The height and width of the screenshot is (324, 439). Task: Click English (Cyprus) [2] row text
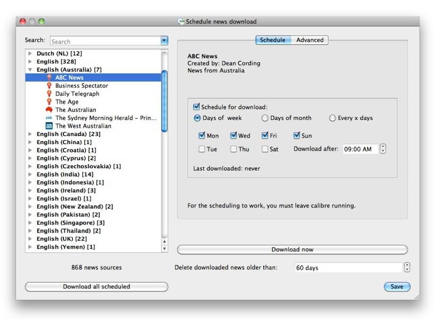pyautogui.click(x=66, y=158)
